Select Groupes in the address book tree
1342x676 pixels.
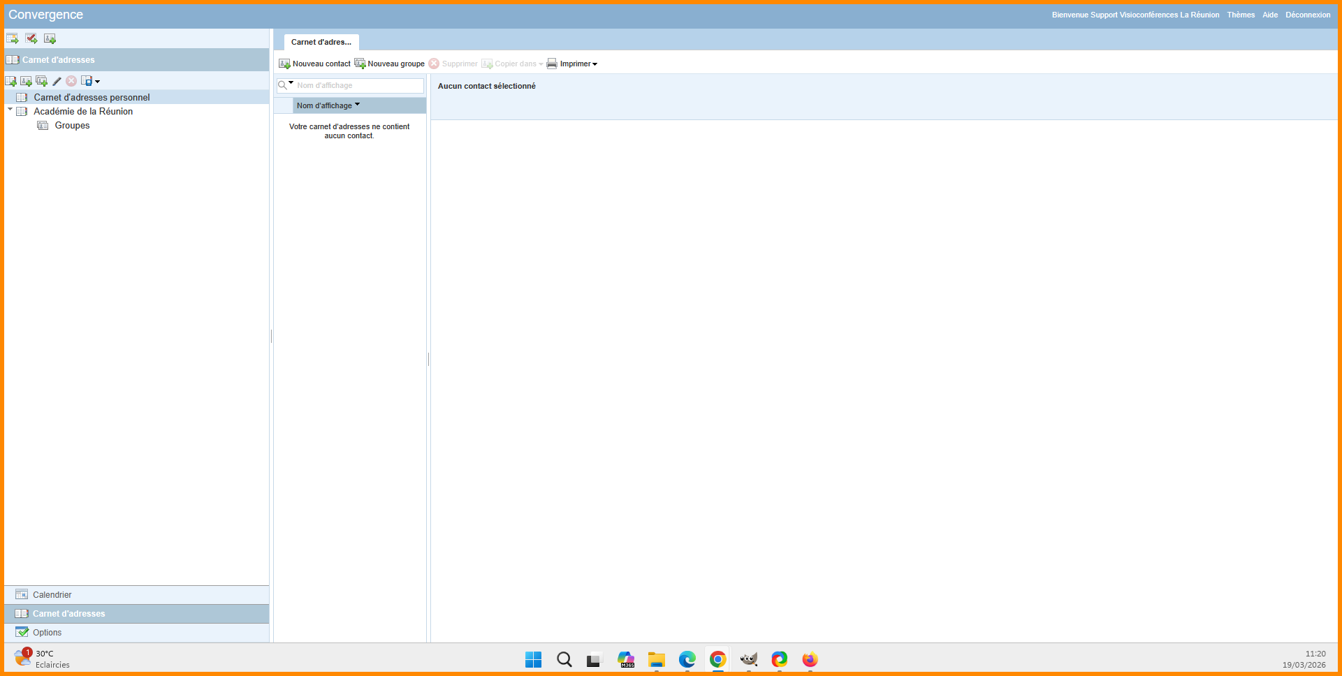tap(72, 126)
